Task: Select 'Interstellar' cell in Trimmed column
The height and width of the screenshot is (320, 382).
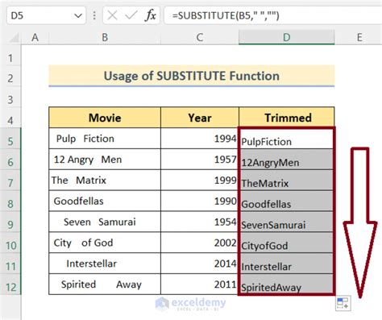Action: coord(287,264)
